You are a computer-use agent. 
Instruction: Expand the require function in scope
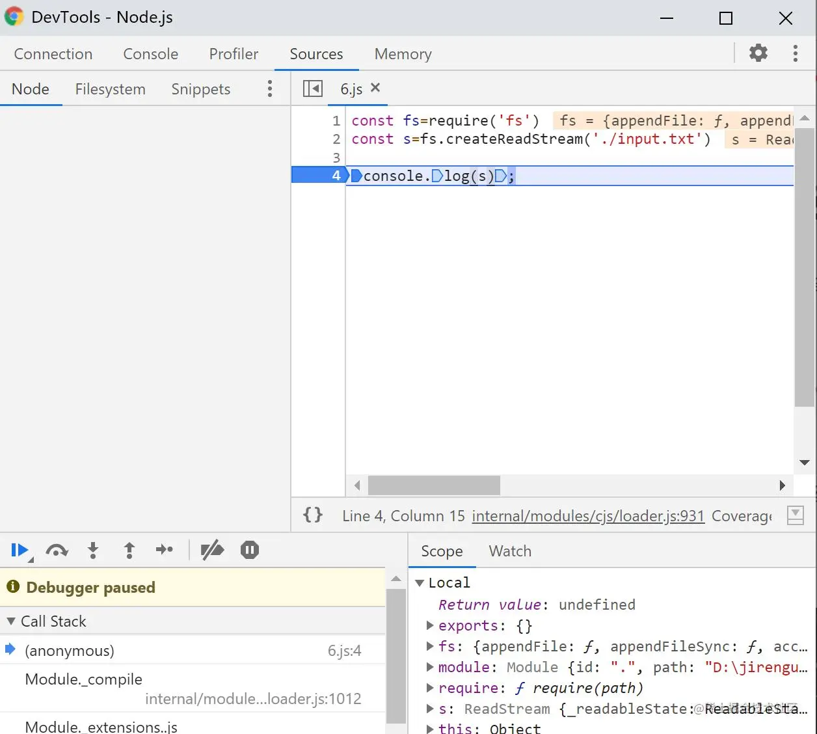click(430, 688)
